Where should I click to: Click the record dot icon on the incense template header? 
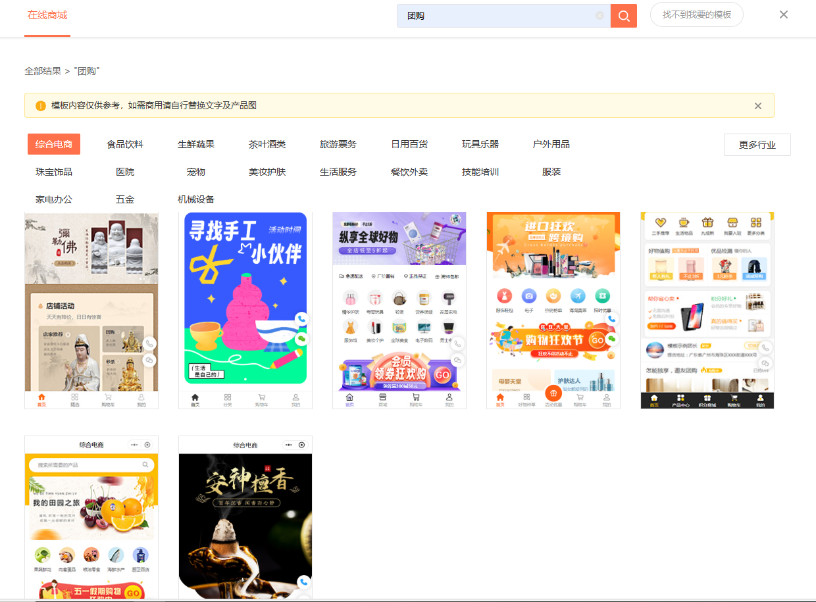(302, 445)
